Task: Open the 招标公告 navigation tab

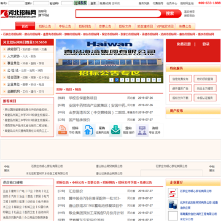Action: tap(45, 26)
